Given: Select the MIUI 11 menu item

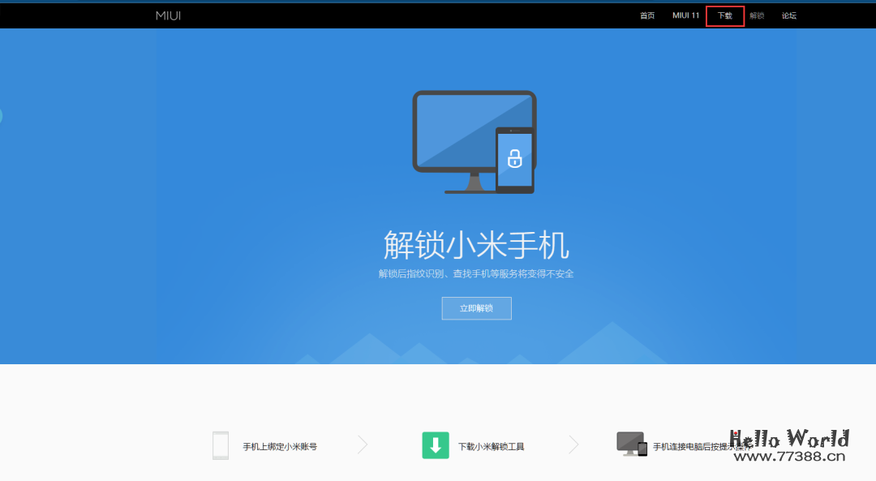Looking at the screenshot, I should (x=685, y=15).
